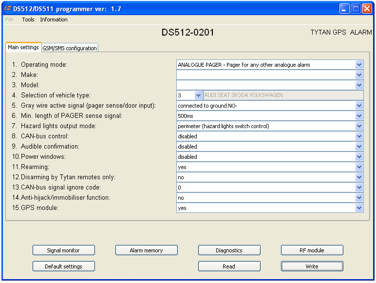Click the TYTAN GPS ALARM label
Viewport: 376px width, 283px height.
[x=341, y=32]
